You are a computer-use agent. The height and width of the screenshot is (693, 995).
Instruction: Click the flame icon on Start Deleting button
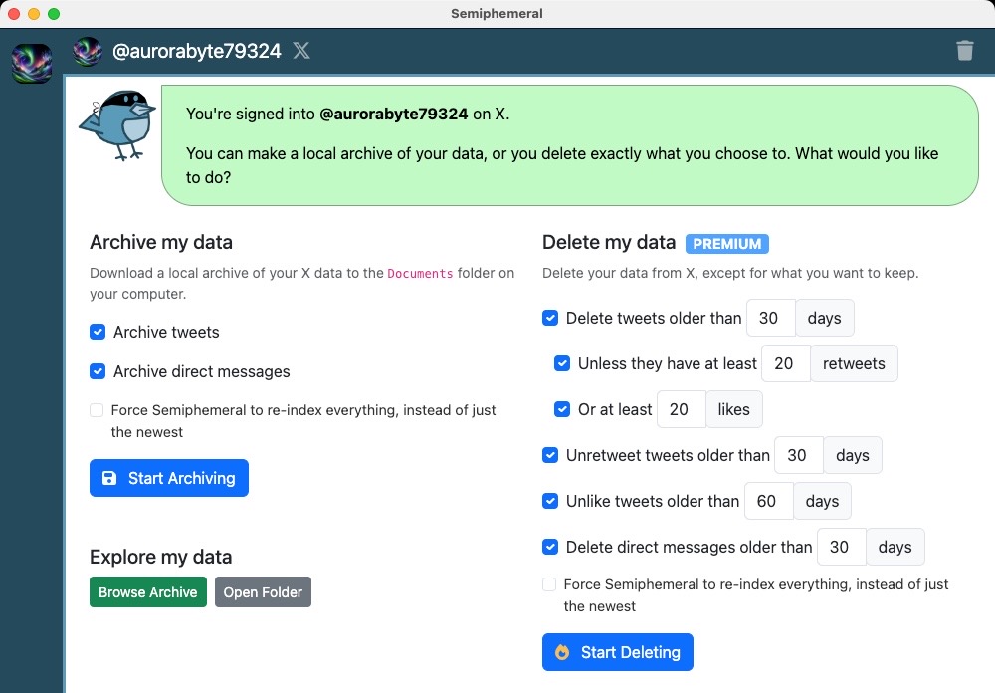pyautogui.click(x=564, y=652)
